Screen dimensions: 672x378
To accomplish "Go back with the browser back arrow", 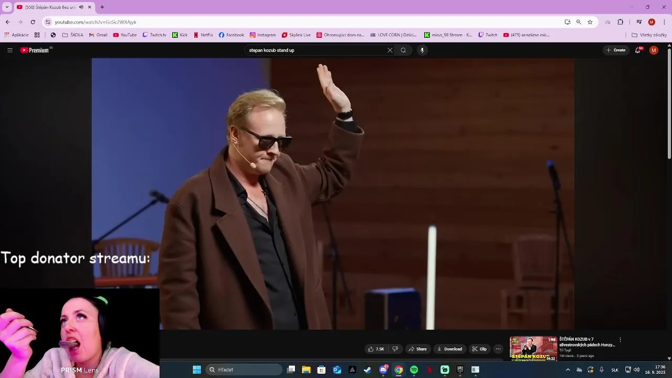I will [x=7, y=22].
